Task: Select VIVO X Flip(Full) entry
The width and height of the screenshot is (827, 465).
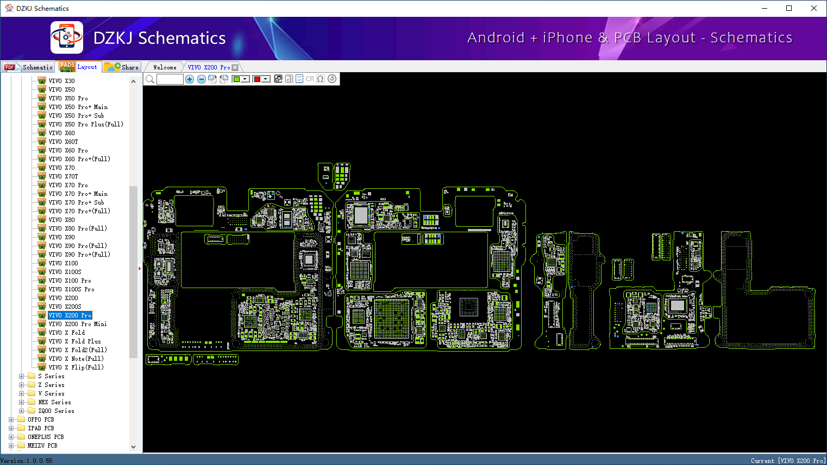Action: pos(76,367)
